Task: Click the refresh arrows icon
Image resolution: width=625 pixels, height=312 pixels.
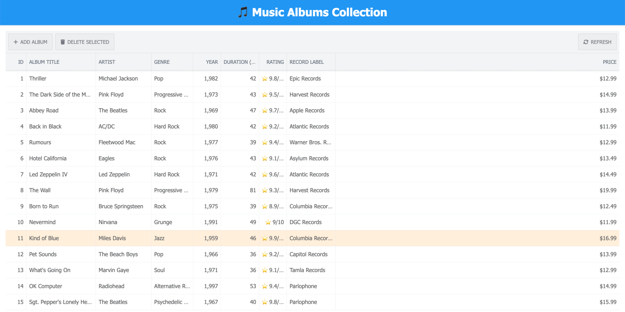Action: click(586, 42)
